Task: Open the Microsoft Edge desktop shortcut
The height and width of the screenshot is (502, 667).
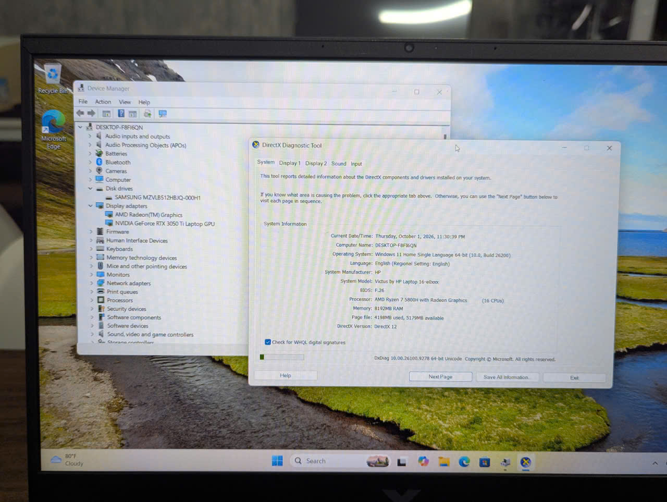Action: pos(54,130)
